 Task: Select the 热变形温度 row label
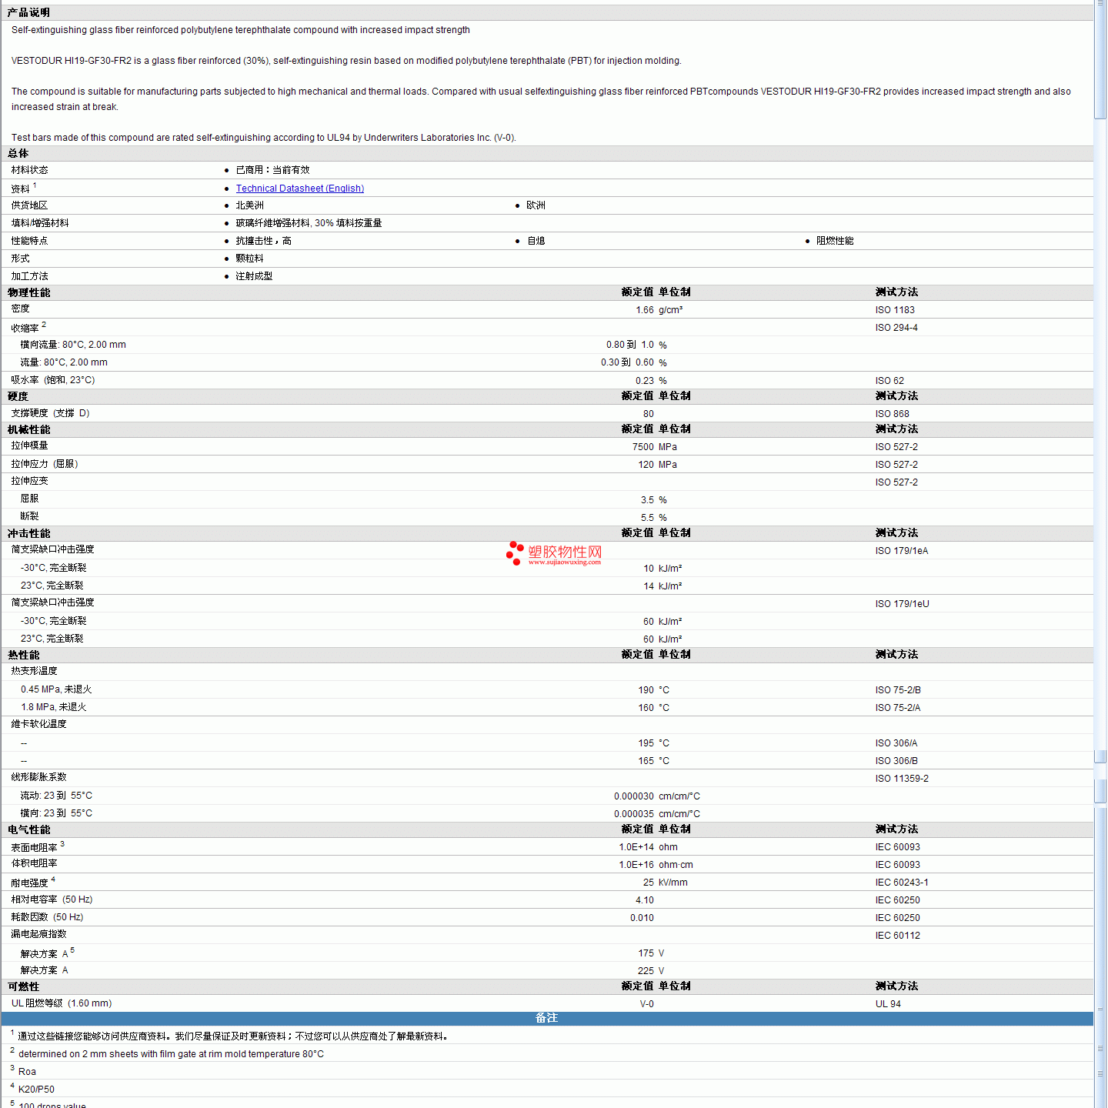click(x=34, y=671)
